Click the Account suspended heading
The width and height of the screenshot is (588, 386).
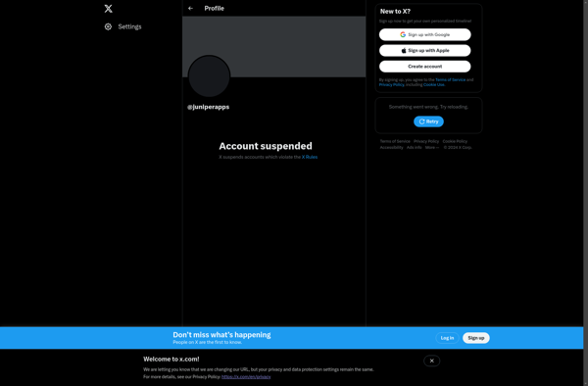[266, 146]
